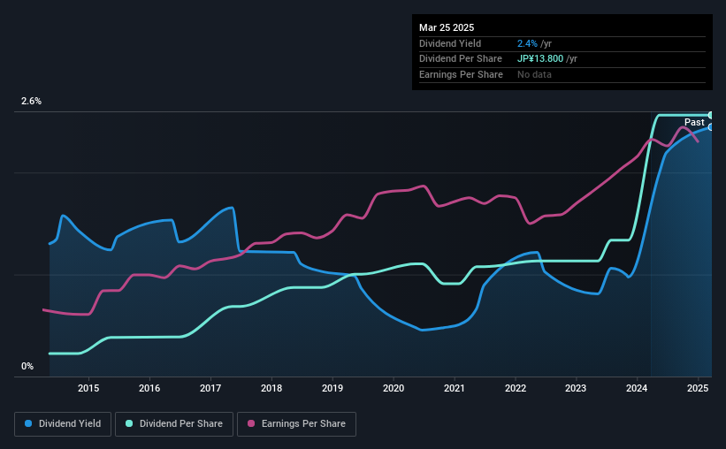Click the 'No data' Earnings tooltip value

click(x=534, y=75)
